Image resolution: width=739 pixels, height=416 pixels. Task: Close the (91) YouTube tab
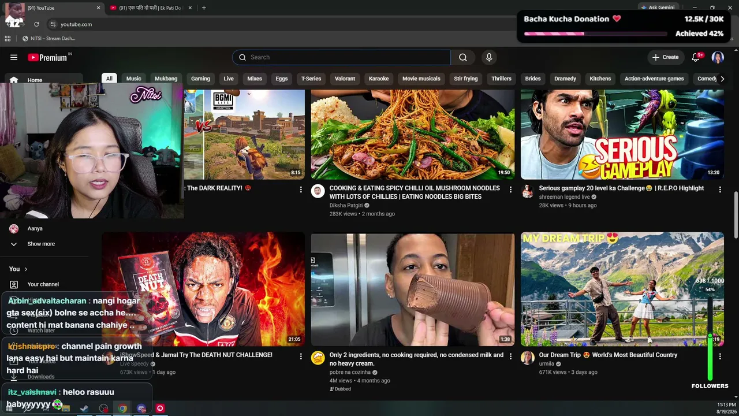[98, 8]
